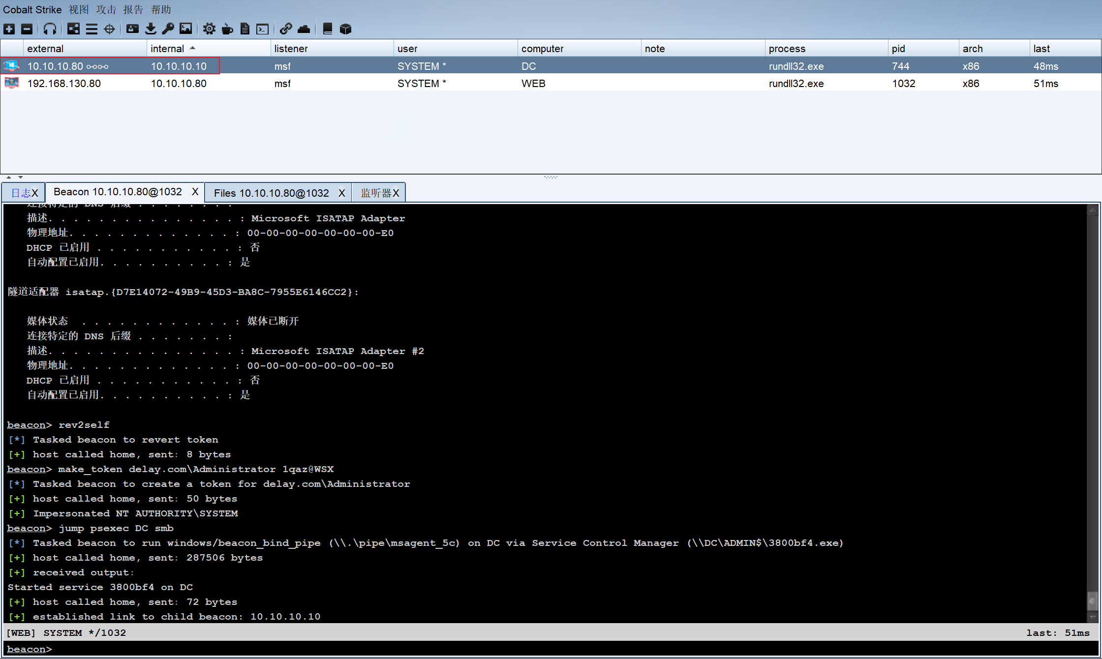Click the gear payload generator icon
The width and height of the screenshot is (1102, 659).
pyautogui.click(x=209, y=29)
